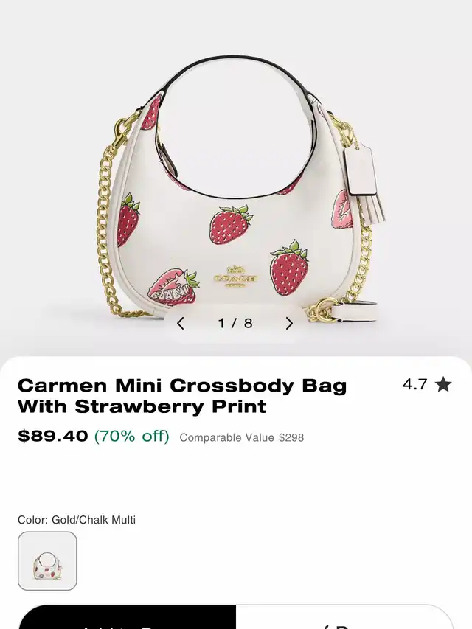This screenshot has height=629, width=472.
Task: Tap the star icon beside the 4.7 rating
Action: coord(443,384)
